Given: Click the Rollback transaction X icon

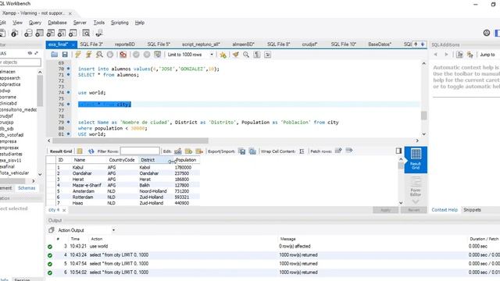Looking at the screenshot, I should pyautogui.click(x=147, y=55).
